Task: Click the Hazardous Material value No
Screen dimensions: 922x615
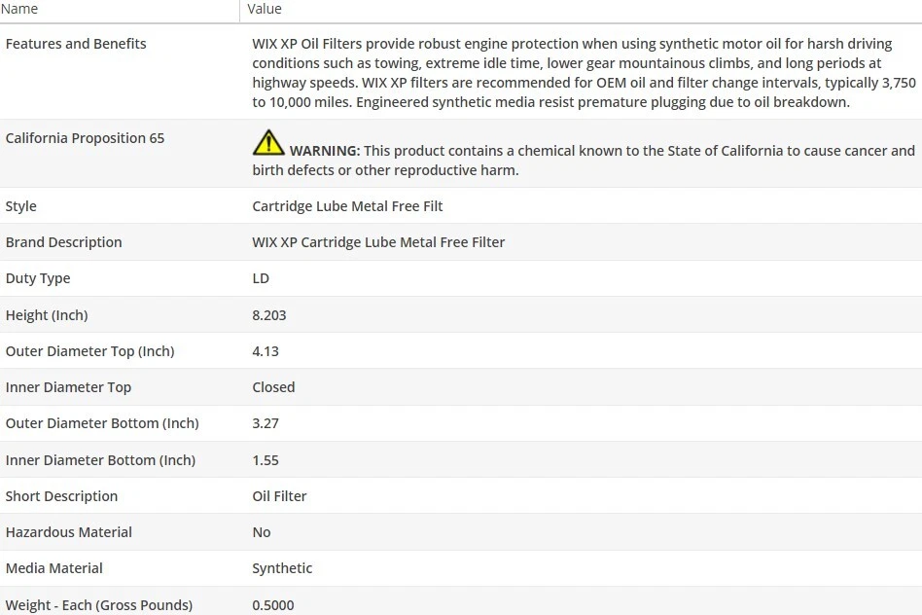Action: [x=262, y=532]
